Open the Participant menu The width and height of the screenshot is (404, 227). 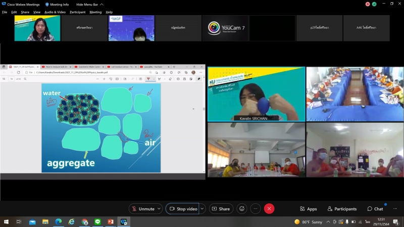point(77,12)
